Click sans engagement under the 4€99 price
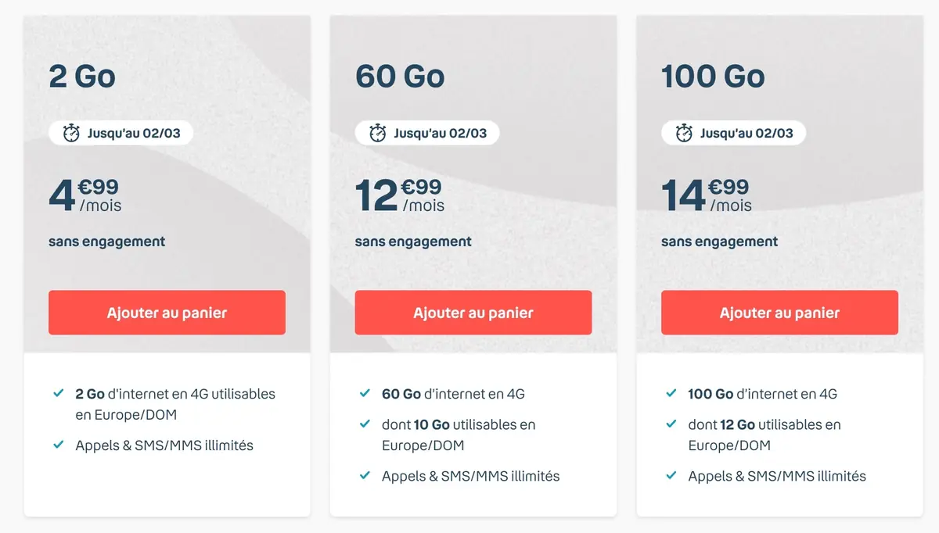This screenshot has height=533, width=939. click(x=106, y=241)
